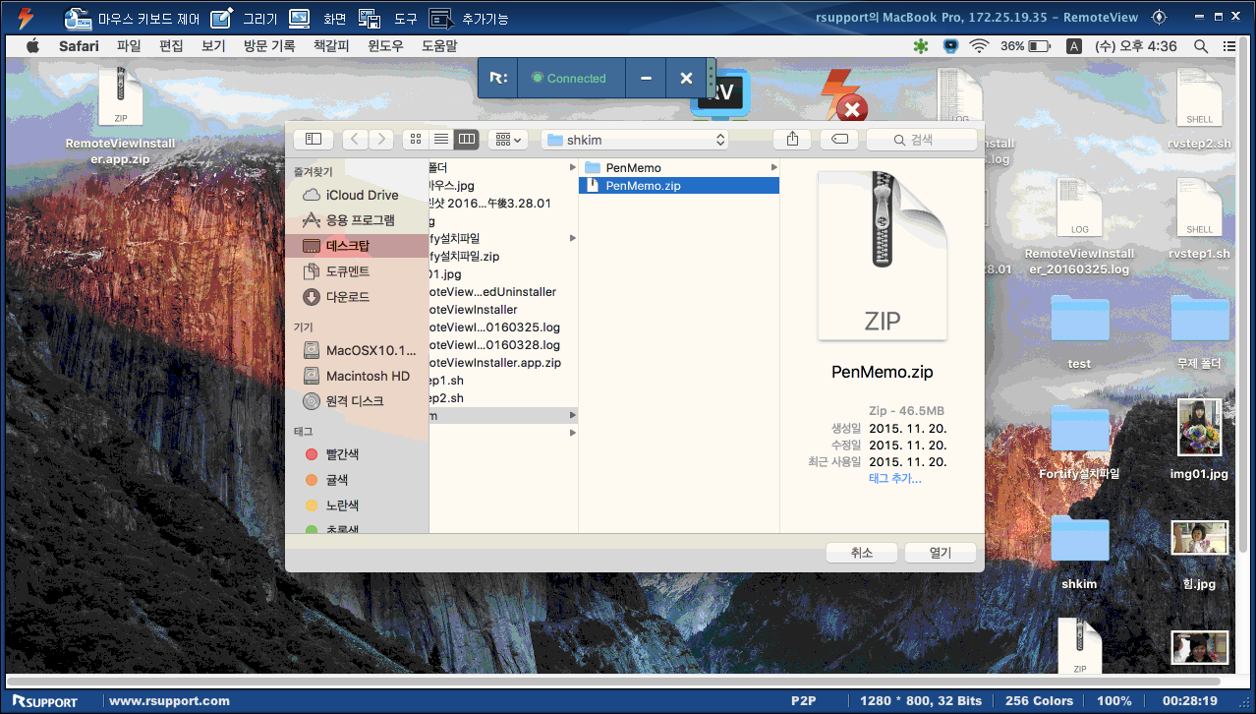Minimize the Connected session bar

(646, 78)
